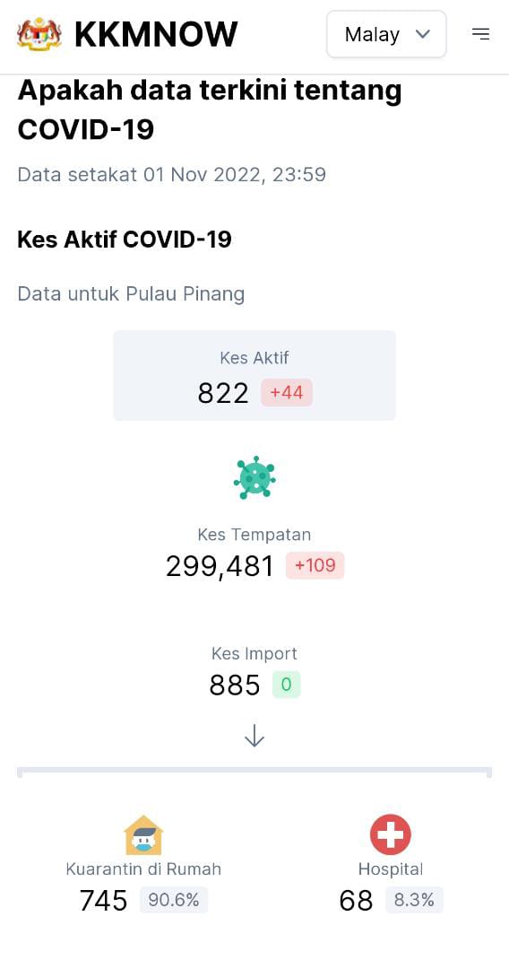Click the Kes Import 885 figure
The height and width of the screenshot is (969, 509).
pos(235,685)
